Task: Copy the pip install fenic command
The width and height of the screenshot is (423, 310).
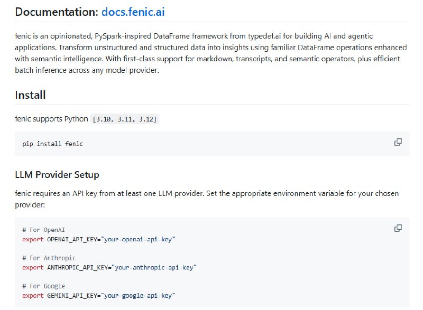Action: click(398, 143)
